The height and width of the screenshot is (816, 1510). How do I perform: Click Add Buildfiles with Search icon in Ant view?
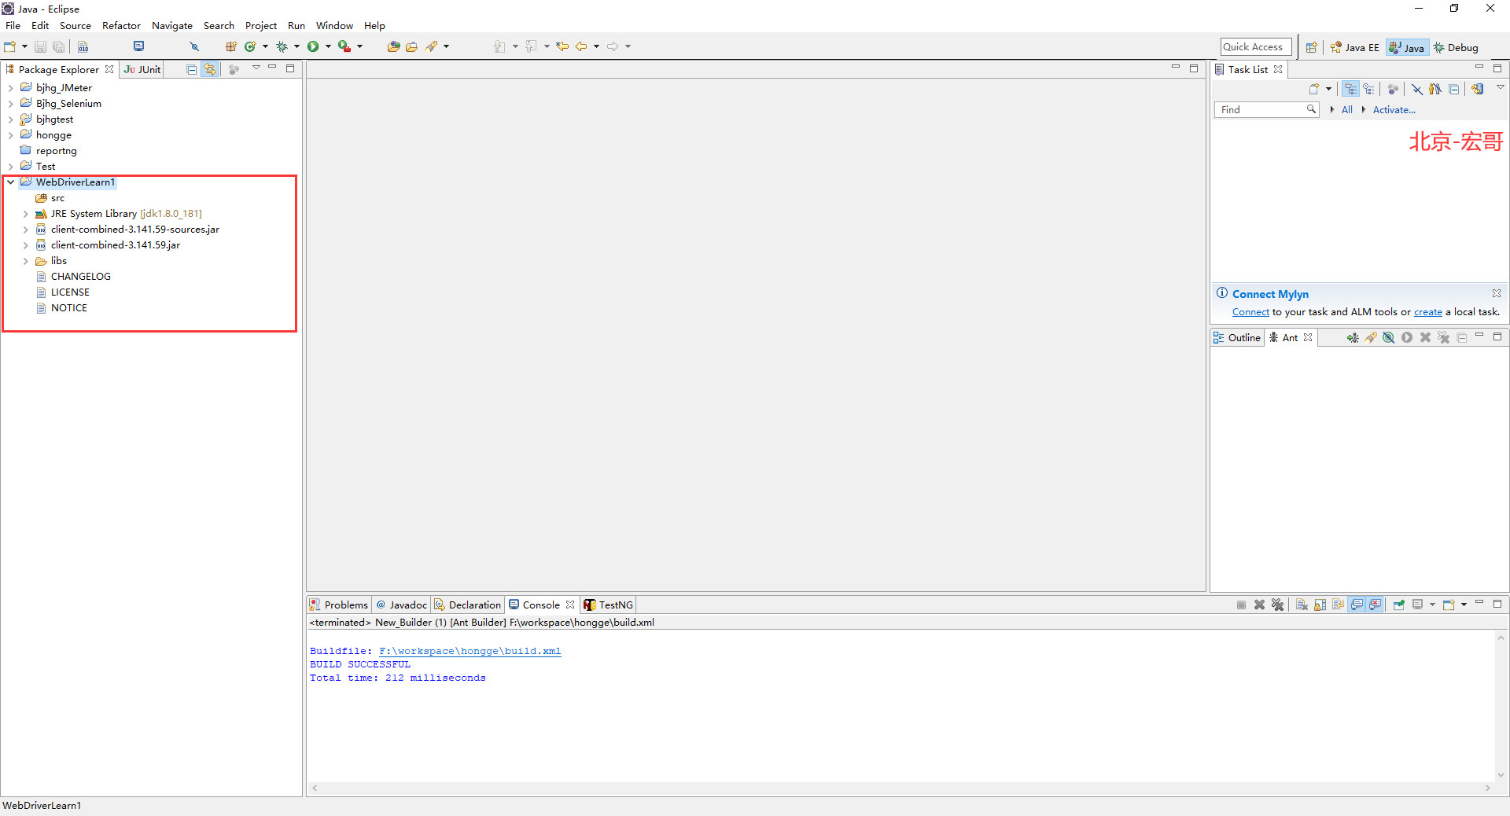(x=1371, y=337)
